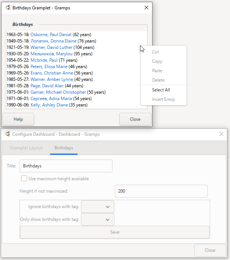This screenshot has width=230, height=260.
Task: Choose Delete from context menu
Action: point(163,80)
